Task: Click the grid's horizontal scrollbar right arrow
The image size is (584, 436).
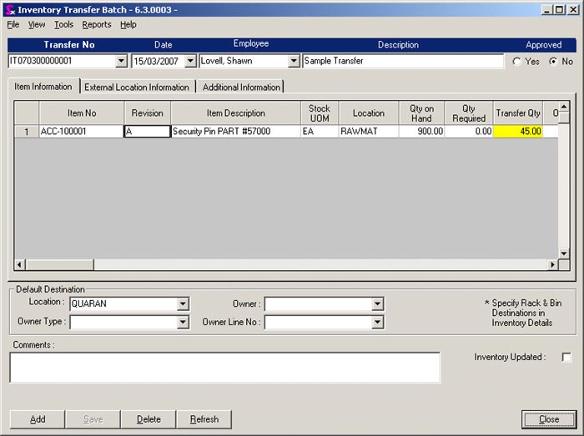Action: pos(551,265)
